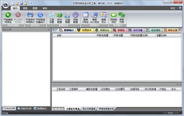Enable high-speed traffic statistics (开启高速流量统计)
This screenshot has width=184, height=116.
40,18
